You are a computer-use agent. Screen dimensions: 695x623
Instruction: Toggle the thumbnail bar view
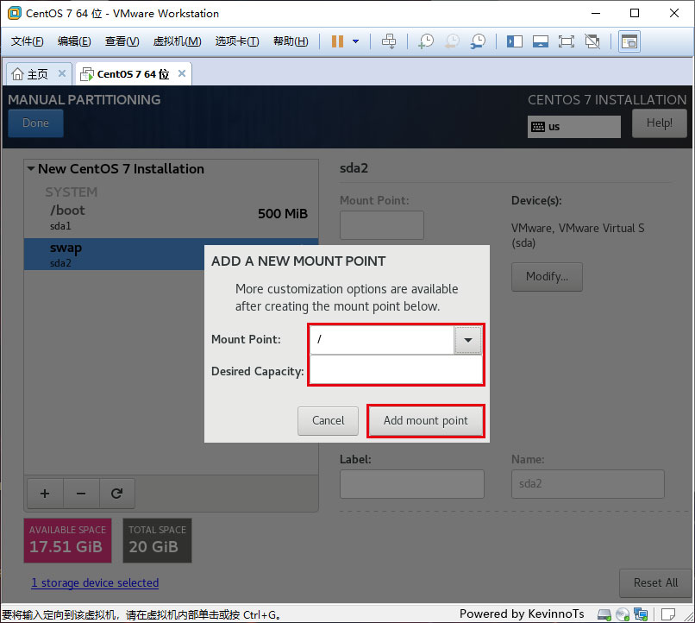click(x=541, y=41)
